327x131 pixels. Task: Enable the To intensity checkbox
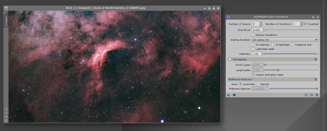(253, 45)
